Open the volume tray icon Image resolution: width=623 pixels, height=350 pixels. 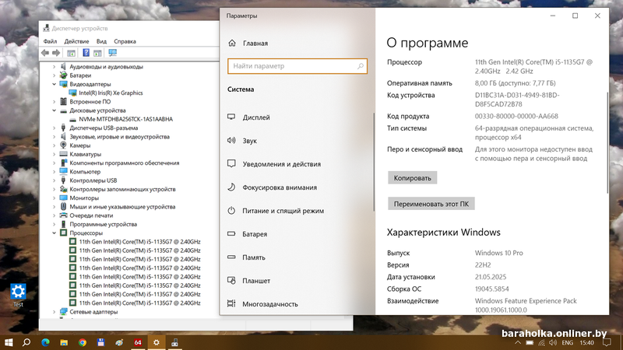(x=553, y=343)
